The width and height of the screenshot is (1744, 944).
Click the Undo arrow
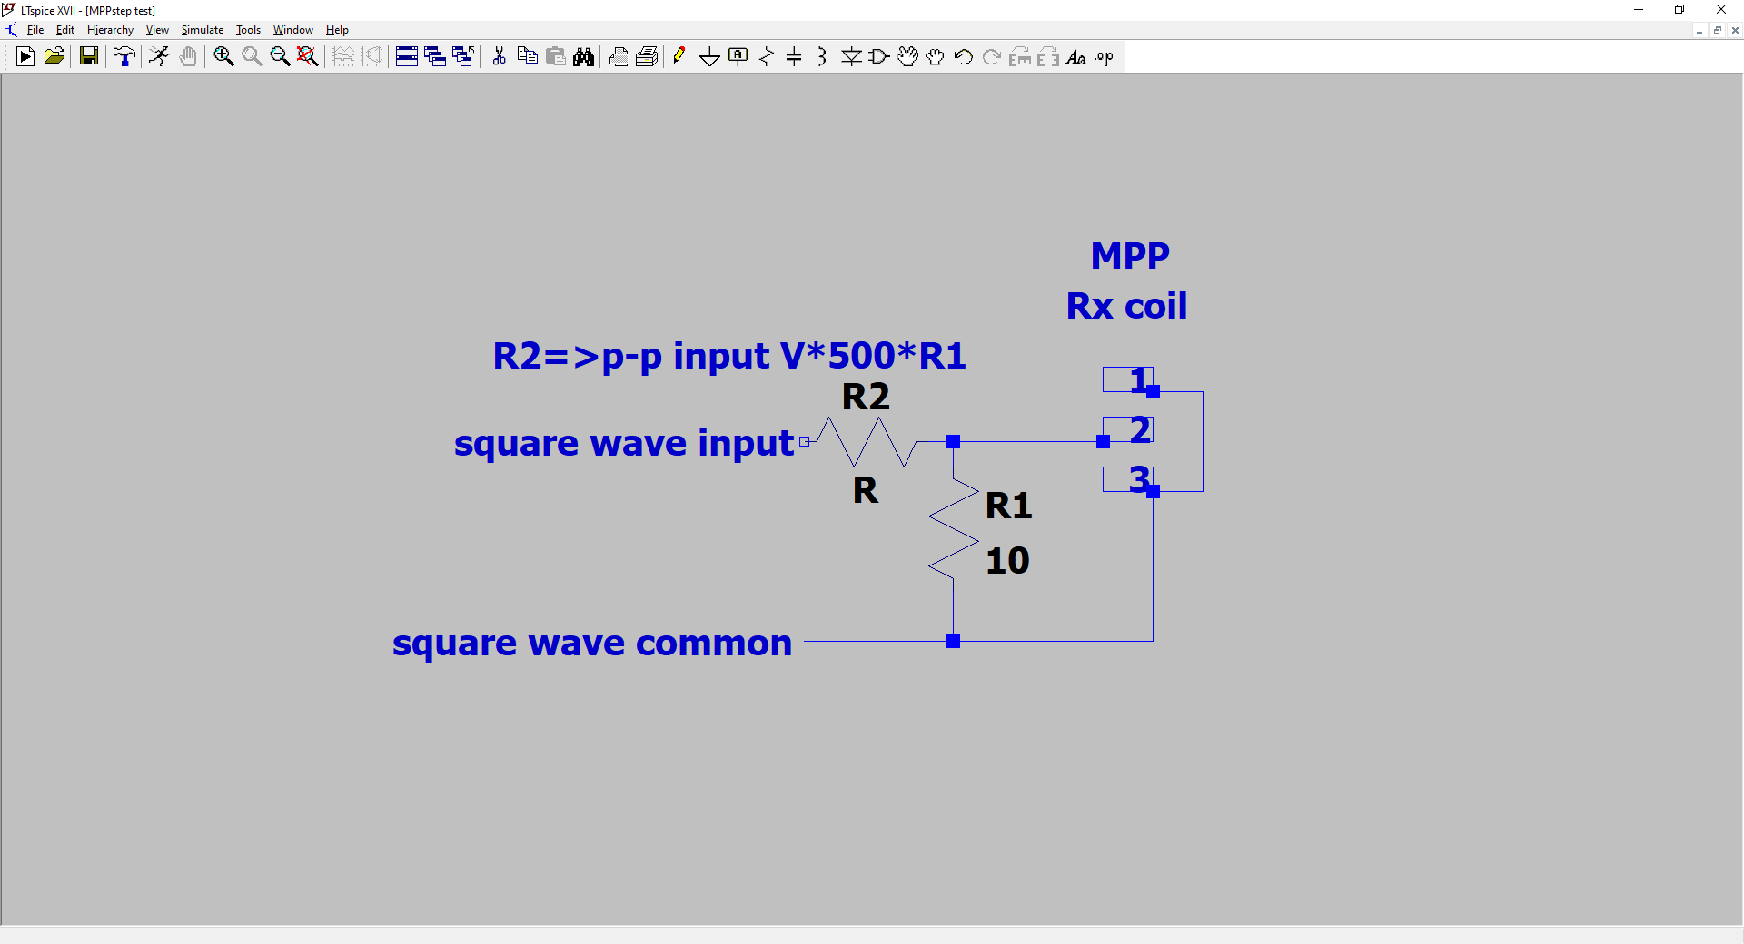[x=964, y=57]
